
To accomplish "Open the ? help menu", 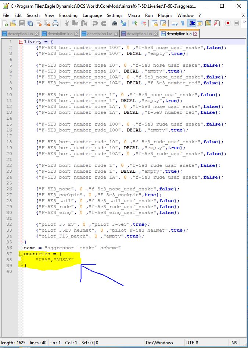I will [200, 15].
